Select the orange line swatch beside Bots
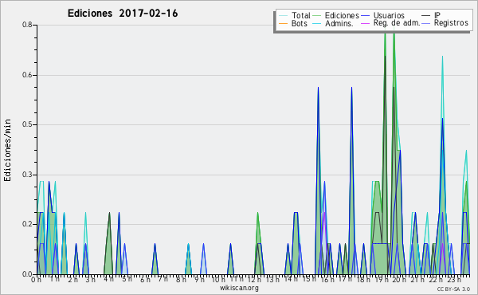 [x=283, y=23]
